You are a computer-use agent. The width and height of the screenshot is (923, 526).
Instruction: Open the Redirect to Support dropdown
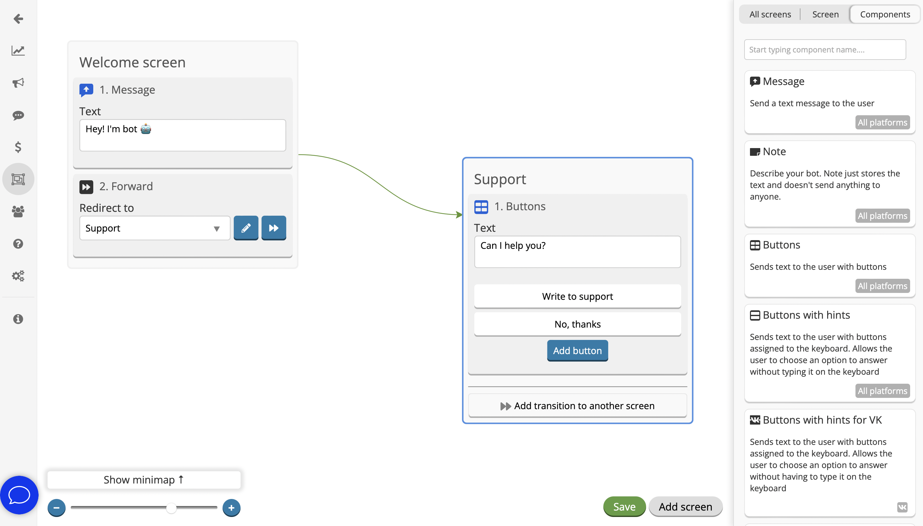tap(154, 228)
